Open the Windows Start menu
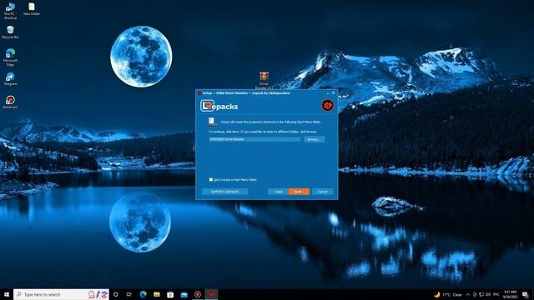Viewport: 534px width, 300px height. [x=7, y=294]
